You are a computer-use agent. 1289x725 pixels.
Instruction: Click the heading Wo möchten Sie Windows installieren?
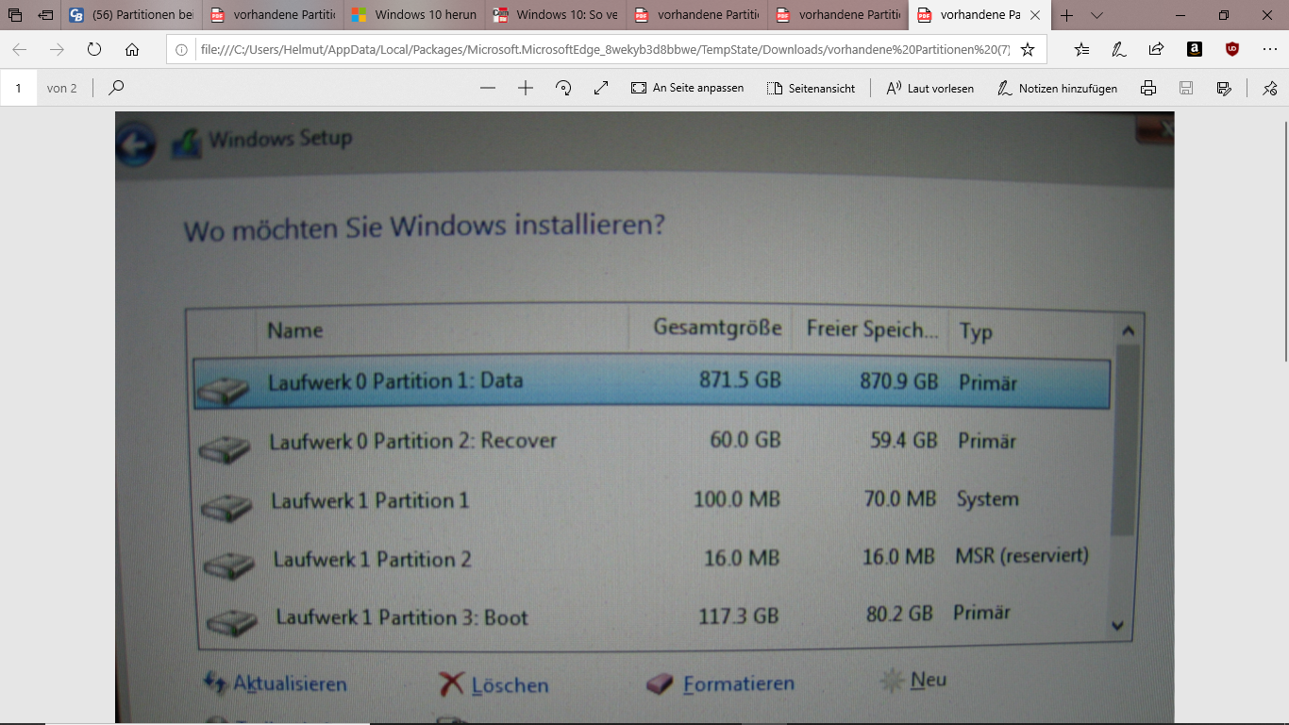pyautogui.click(x=424, y=228)
